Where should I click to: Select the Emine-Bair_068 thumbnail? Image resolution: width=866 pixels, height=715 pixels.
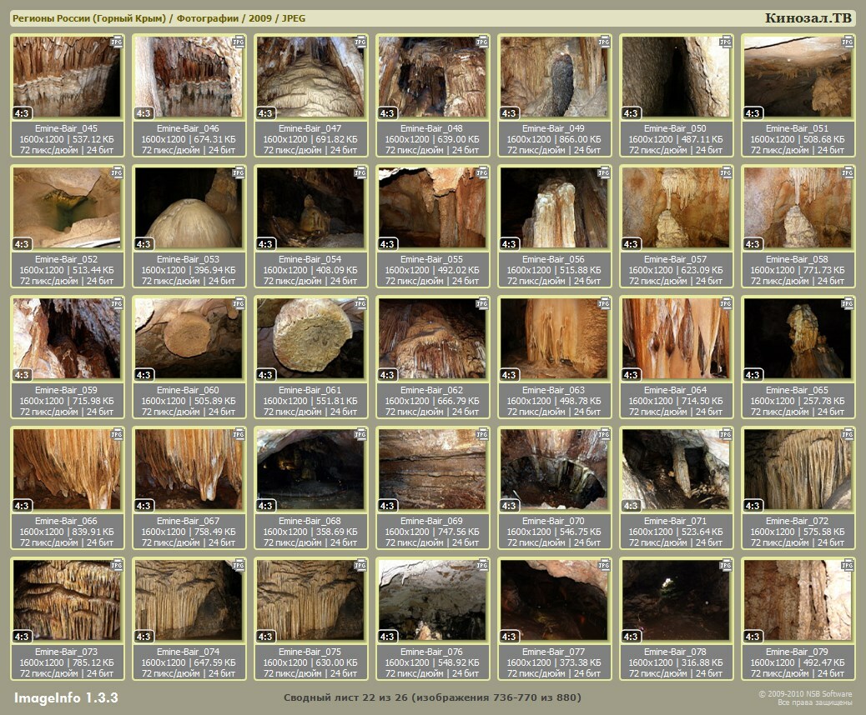click(x=310, y=469)
